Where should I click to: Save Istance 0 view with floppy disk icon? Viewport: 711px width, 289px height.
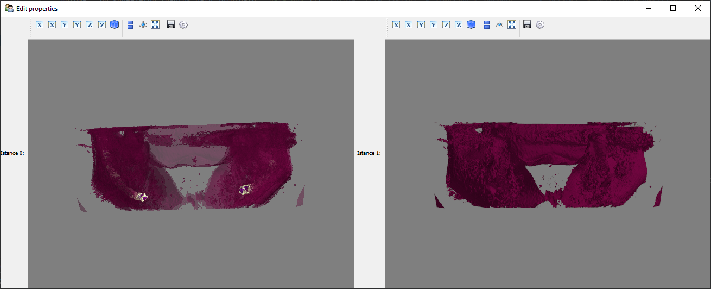click(170, 24)
